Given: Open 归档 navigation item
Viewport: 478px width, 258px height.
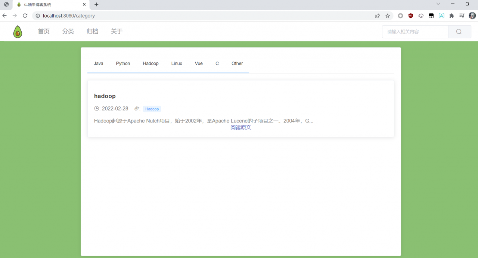Looking at the screenshot, I should [x=92, y=31].
